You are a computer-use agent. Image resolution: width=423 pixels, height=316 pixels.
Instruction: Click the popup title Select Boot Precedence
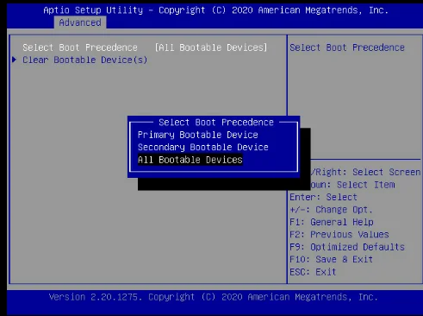point(216,123)
